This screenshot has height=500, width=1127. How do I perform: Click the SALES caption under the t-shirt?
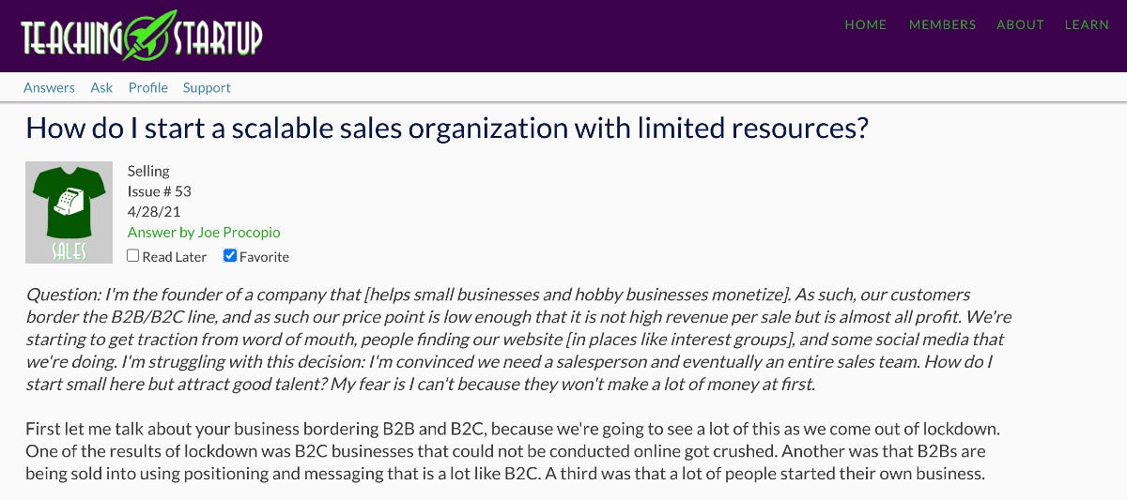69,251
